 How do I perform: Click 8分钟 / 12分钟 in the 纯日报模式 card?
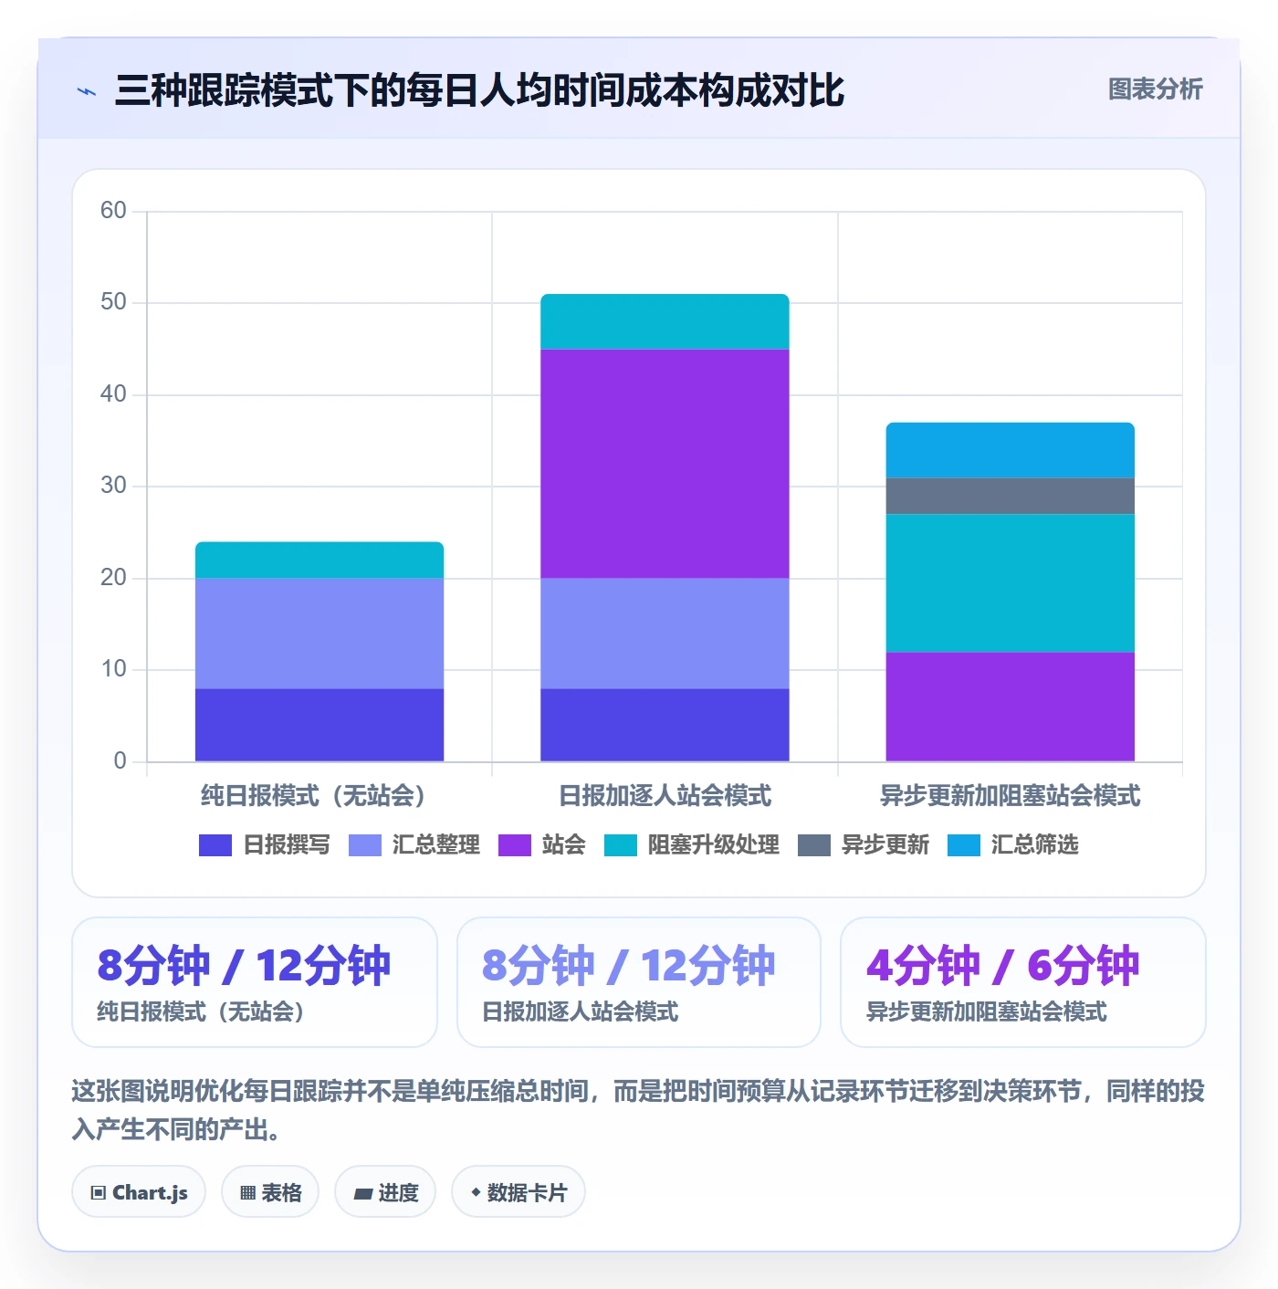pos(244,966)
